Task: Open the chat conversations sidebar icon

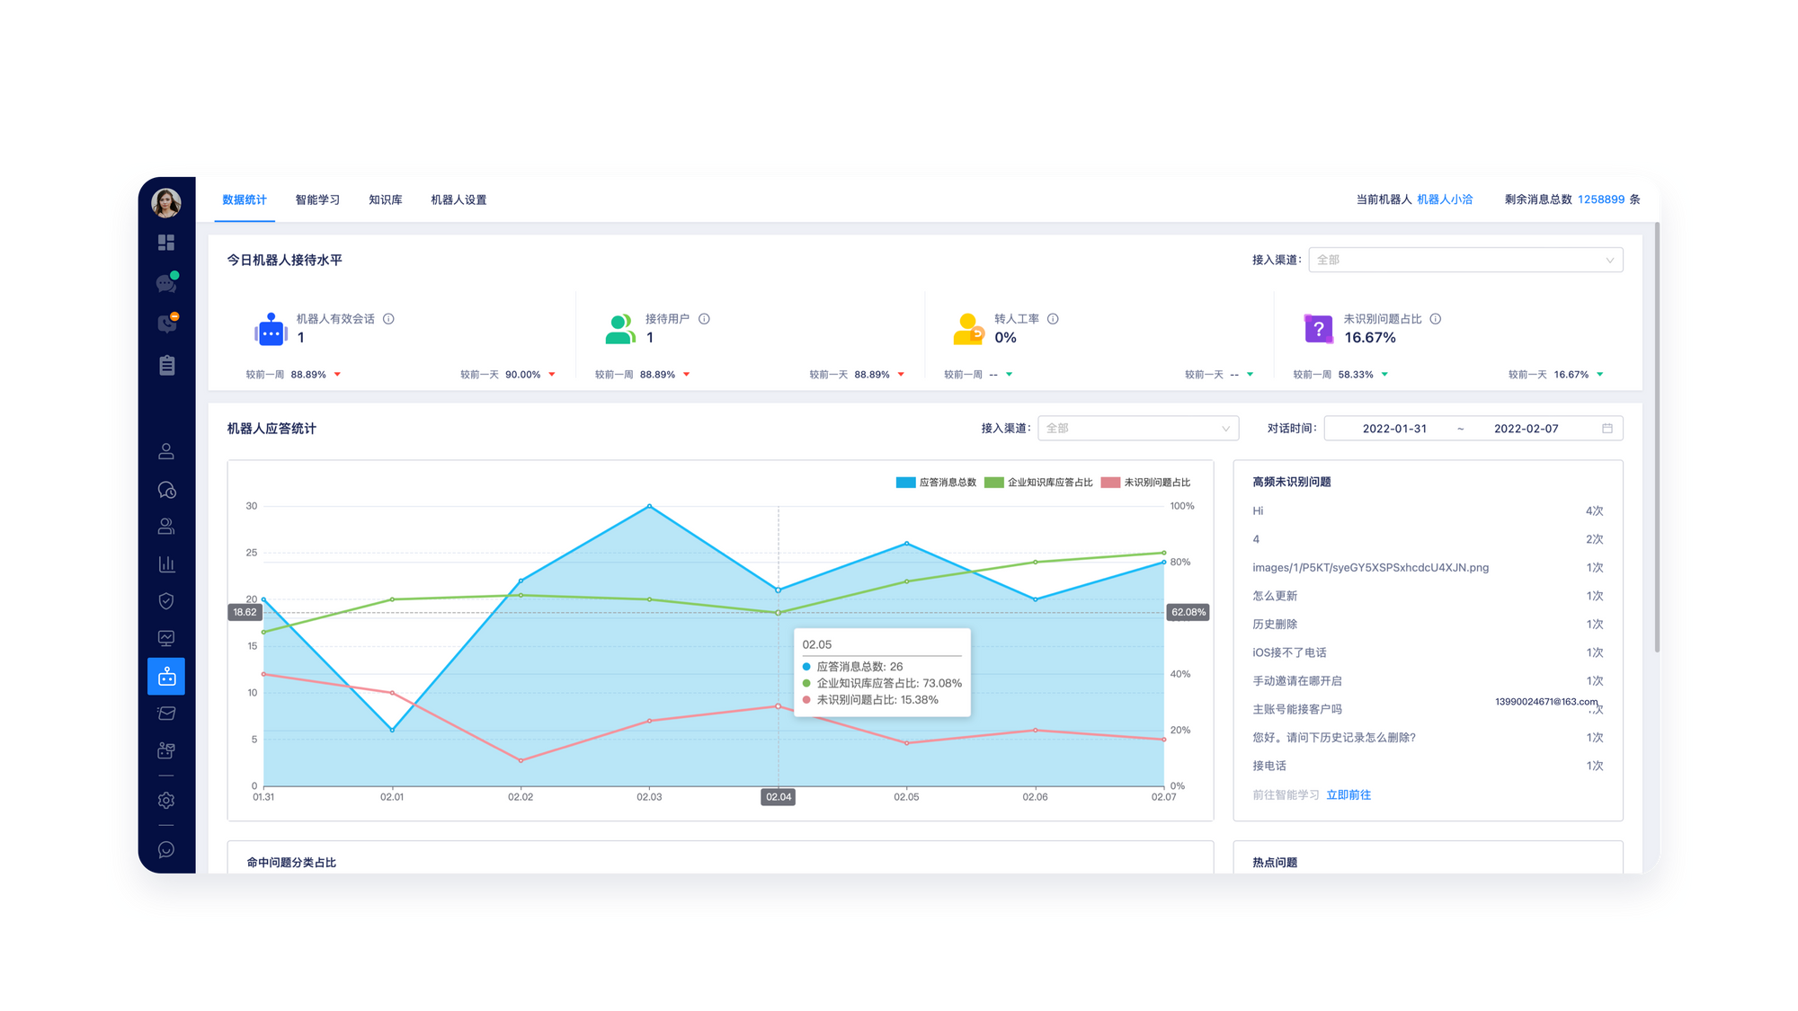Action: [166, 284]
